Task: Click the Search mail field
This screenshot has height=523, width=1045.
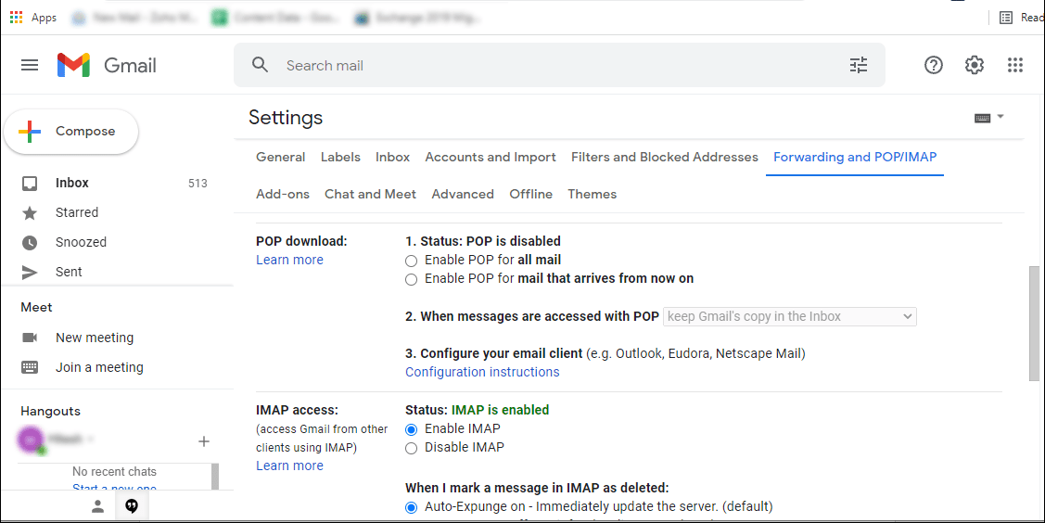Action: coord(560,65)
